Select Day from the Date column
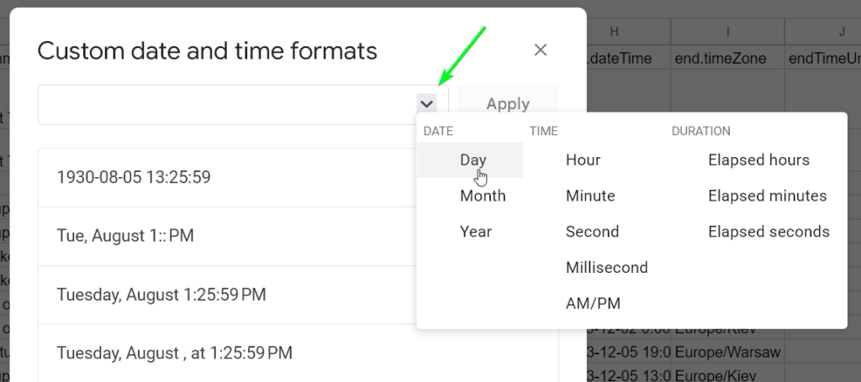Viewport: 861px width, 382px height. 470,160
